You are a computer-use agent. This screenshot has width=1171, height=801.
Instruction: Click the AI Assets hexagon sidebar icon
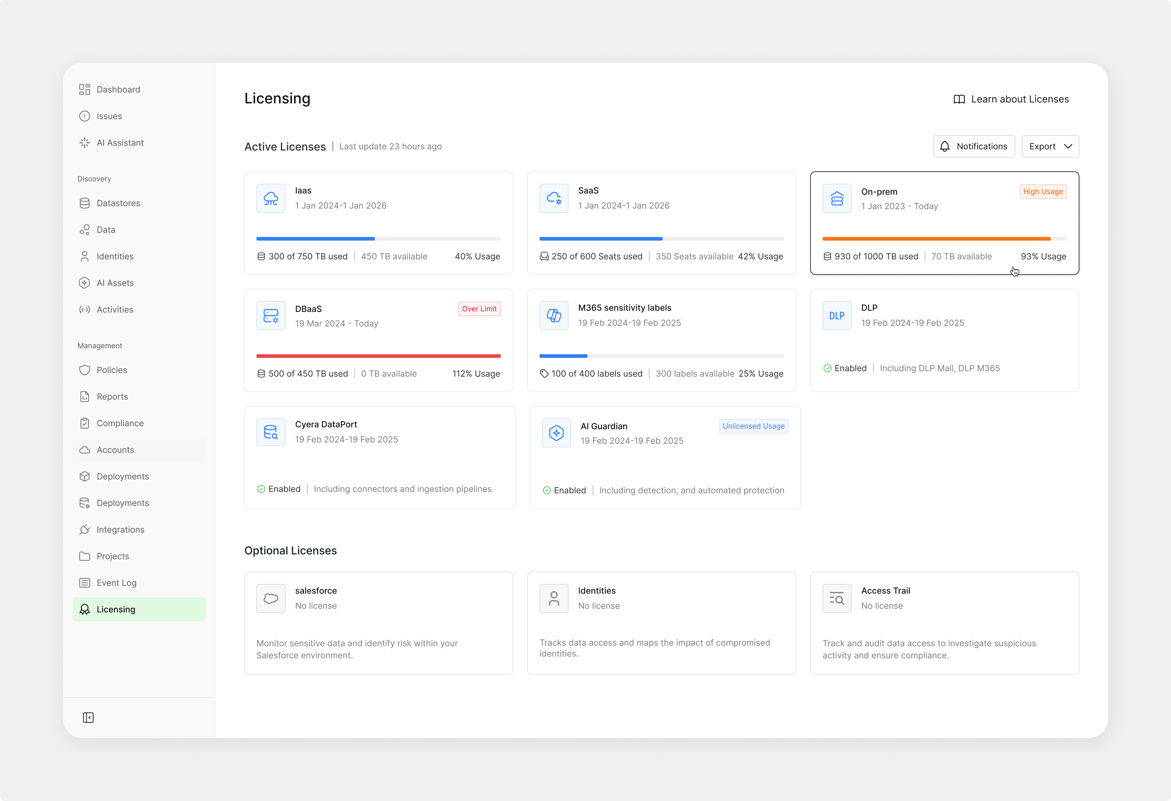coord(85,283)
